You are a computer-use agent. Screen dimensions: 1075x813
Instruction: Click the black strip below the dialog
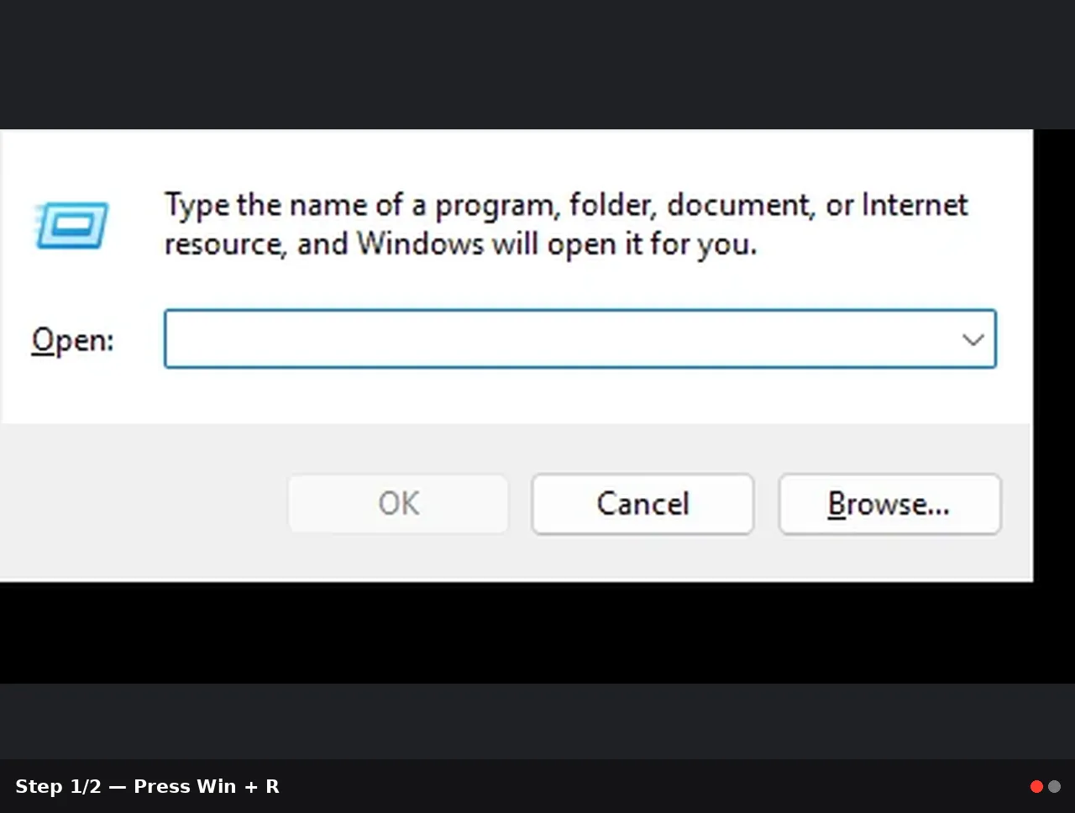(x=537, y=632)
